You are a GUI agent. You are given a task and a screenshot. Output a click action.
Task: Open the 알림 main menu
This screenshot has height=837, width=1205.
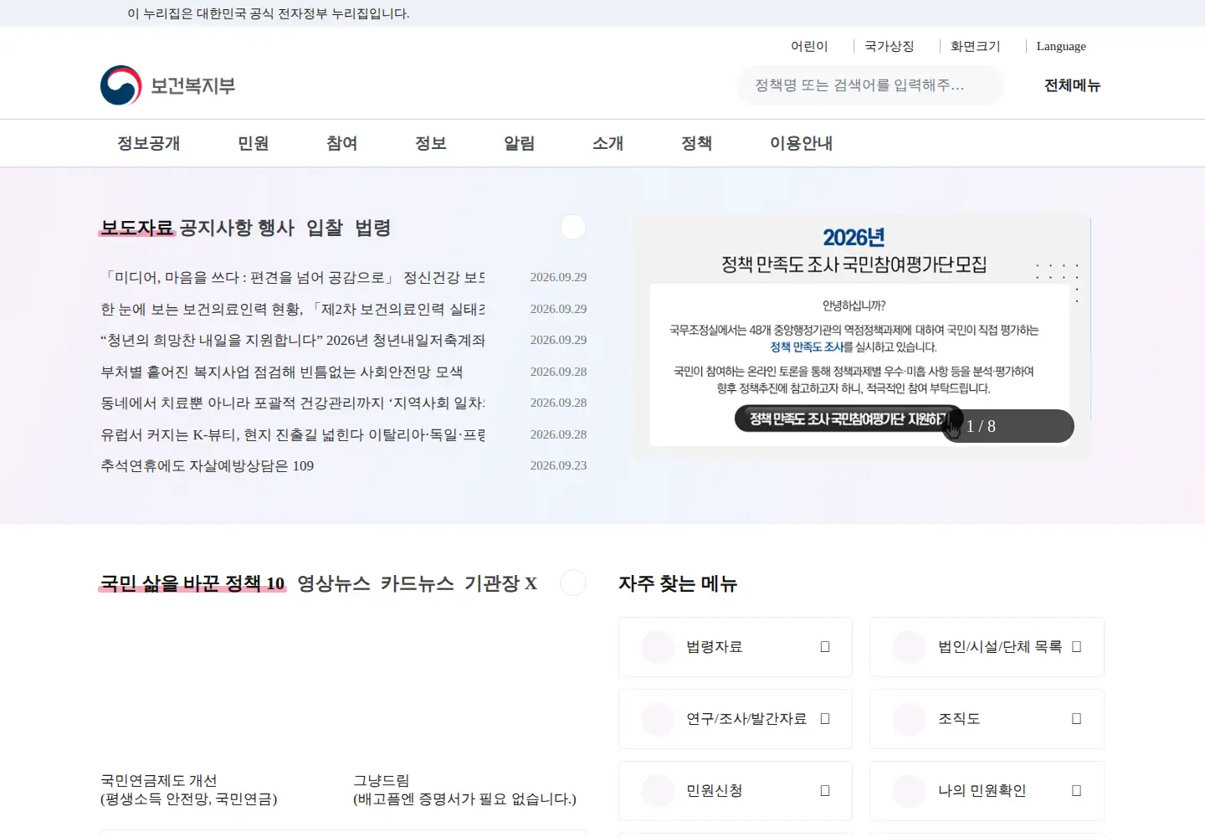tap(520, 143)
